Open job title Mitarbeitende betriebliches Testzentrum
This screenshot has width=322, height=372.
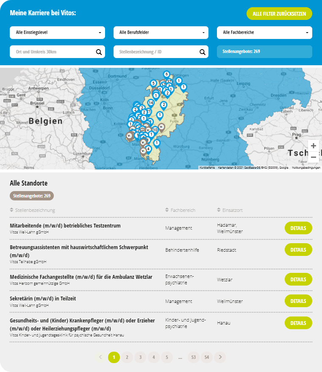pyautogui.click(x=65, y=226)
